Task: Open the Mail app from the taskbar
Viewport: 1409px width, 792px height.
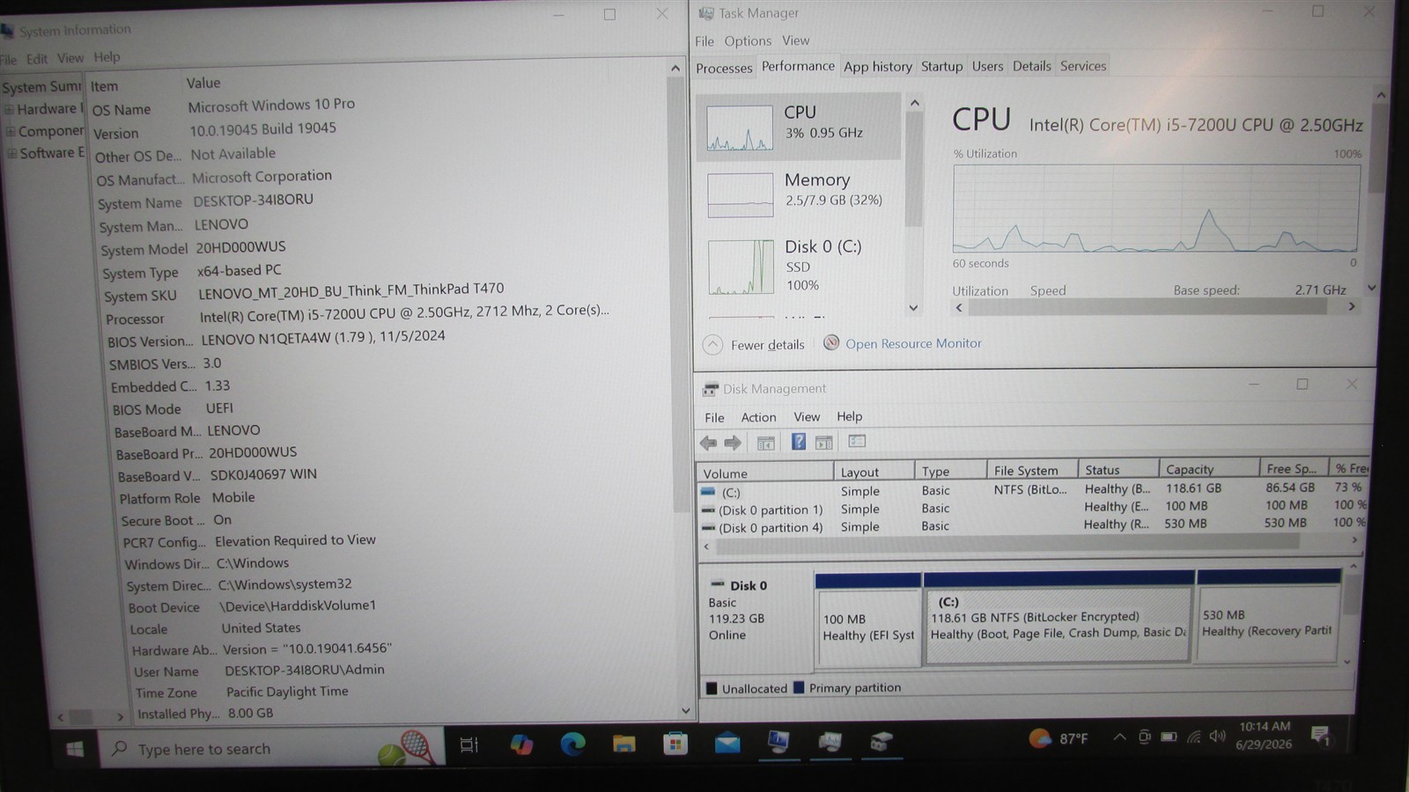Action: (x=727, y=743)
